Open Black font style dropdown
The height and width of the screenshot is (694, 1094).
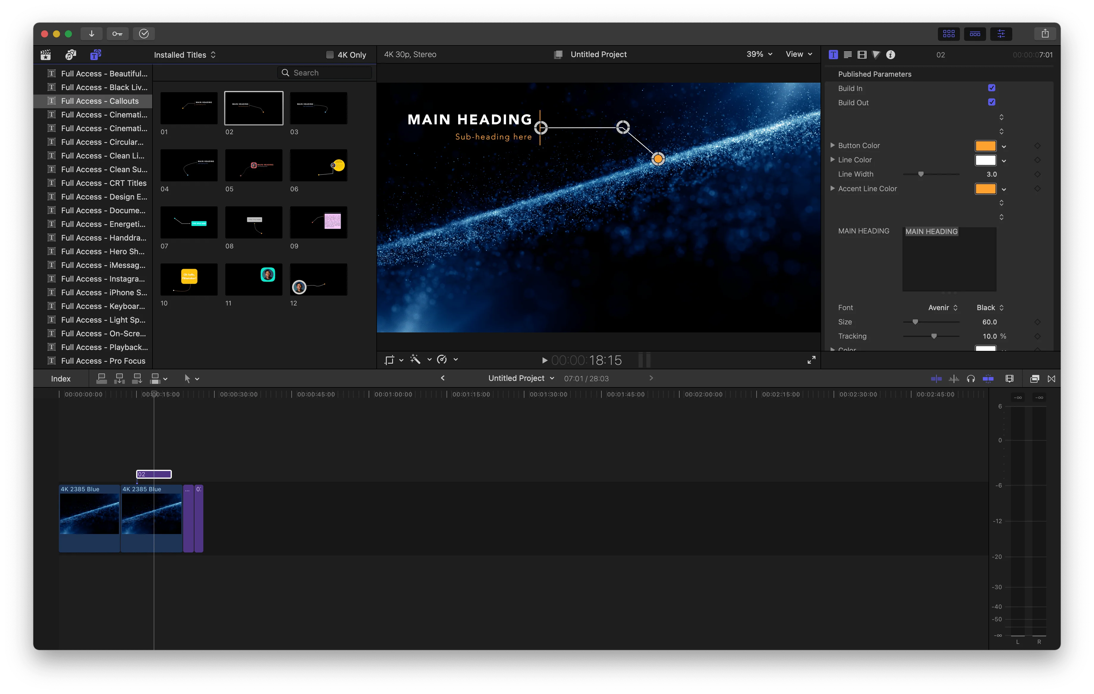(990, 308)
